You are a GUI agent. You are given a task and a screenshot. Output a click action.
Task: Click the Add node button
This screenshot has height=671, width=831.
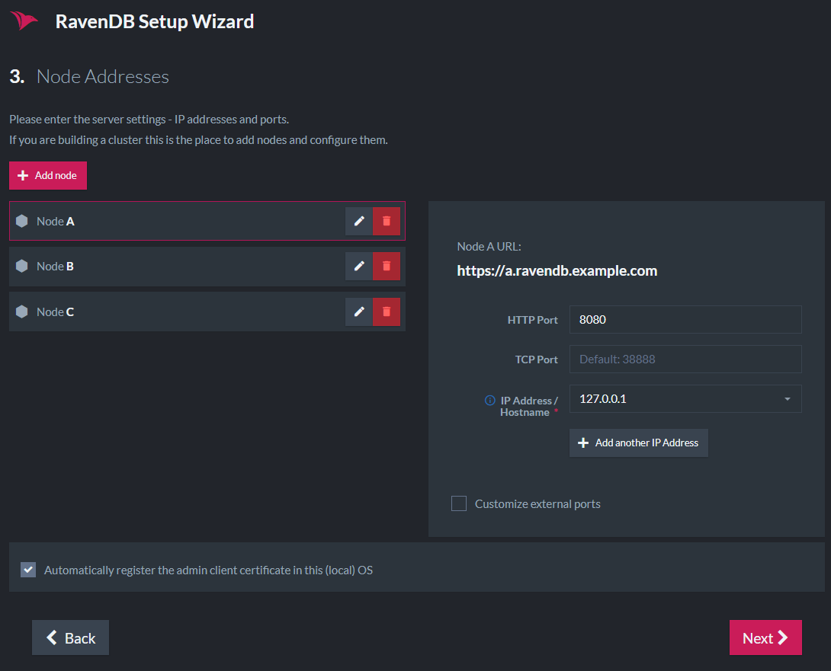tap(48, 175)
